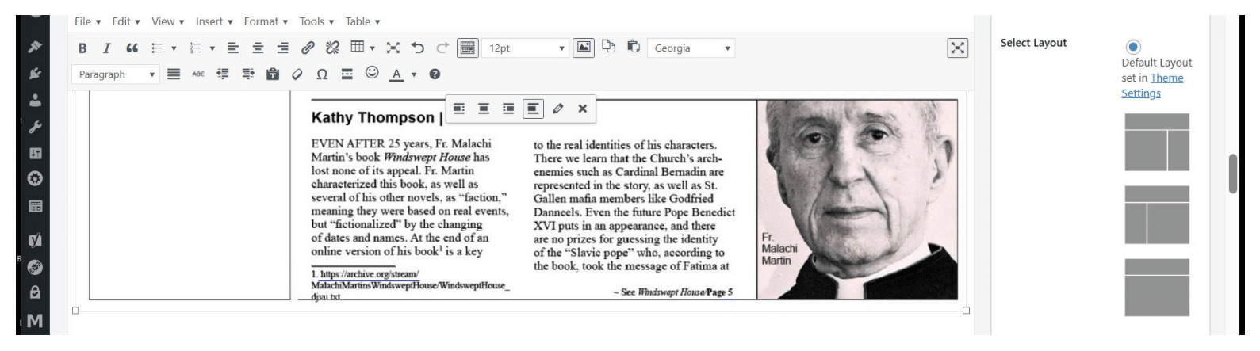Remove the selected image with X icon
This screenshot has height=351, width=1260.
[583, 109]
